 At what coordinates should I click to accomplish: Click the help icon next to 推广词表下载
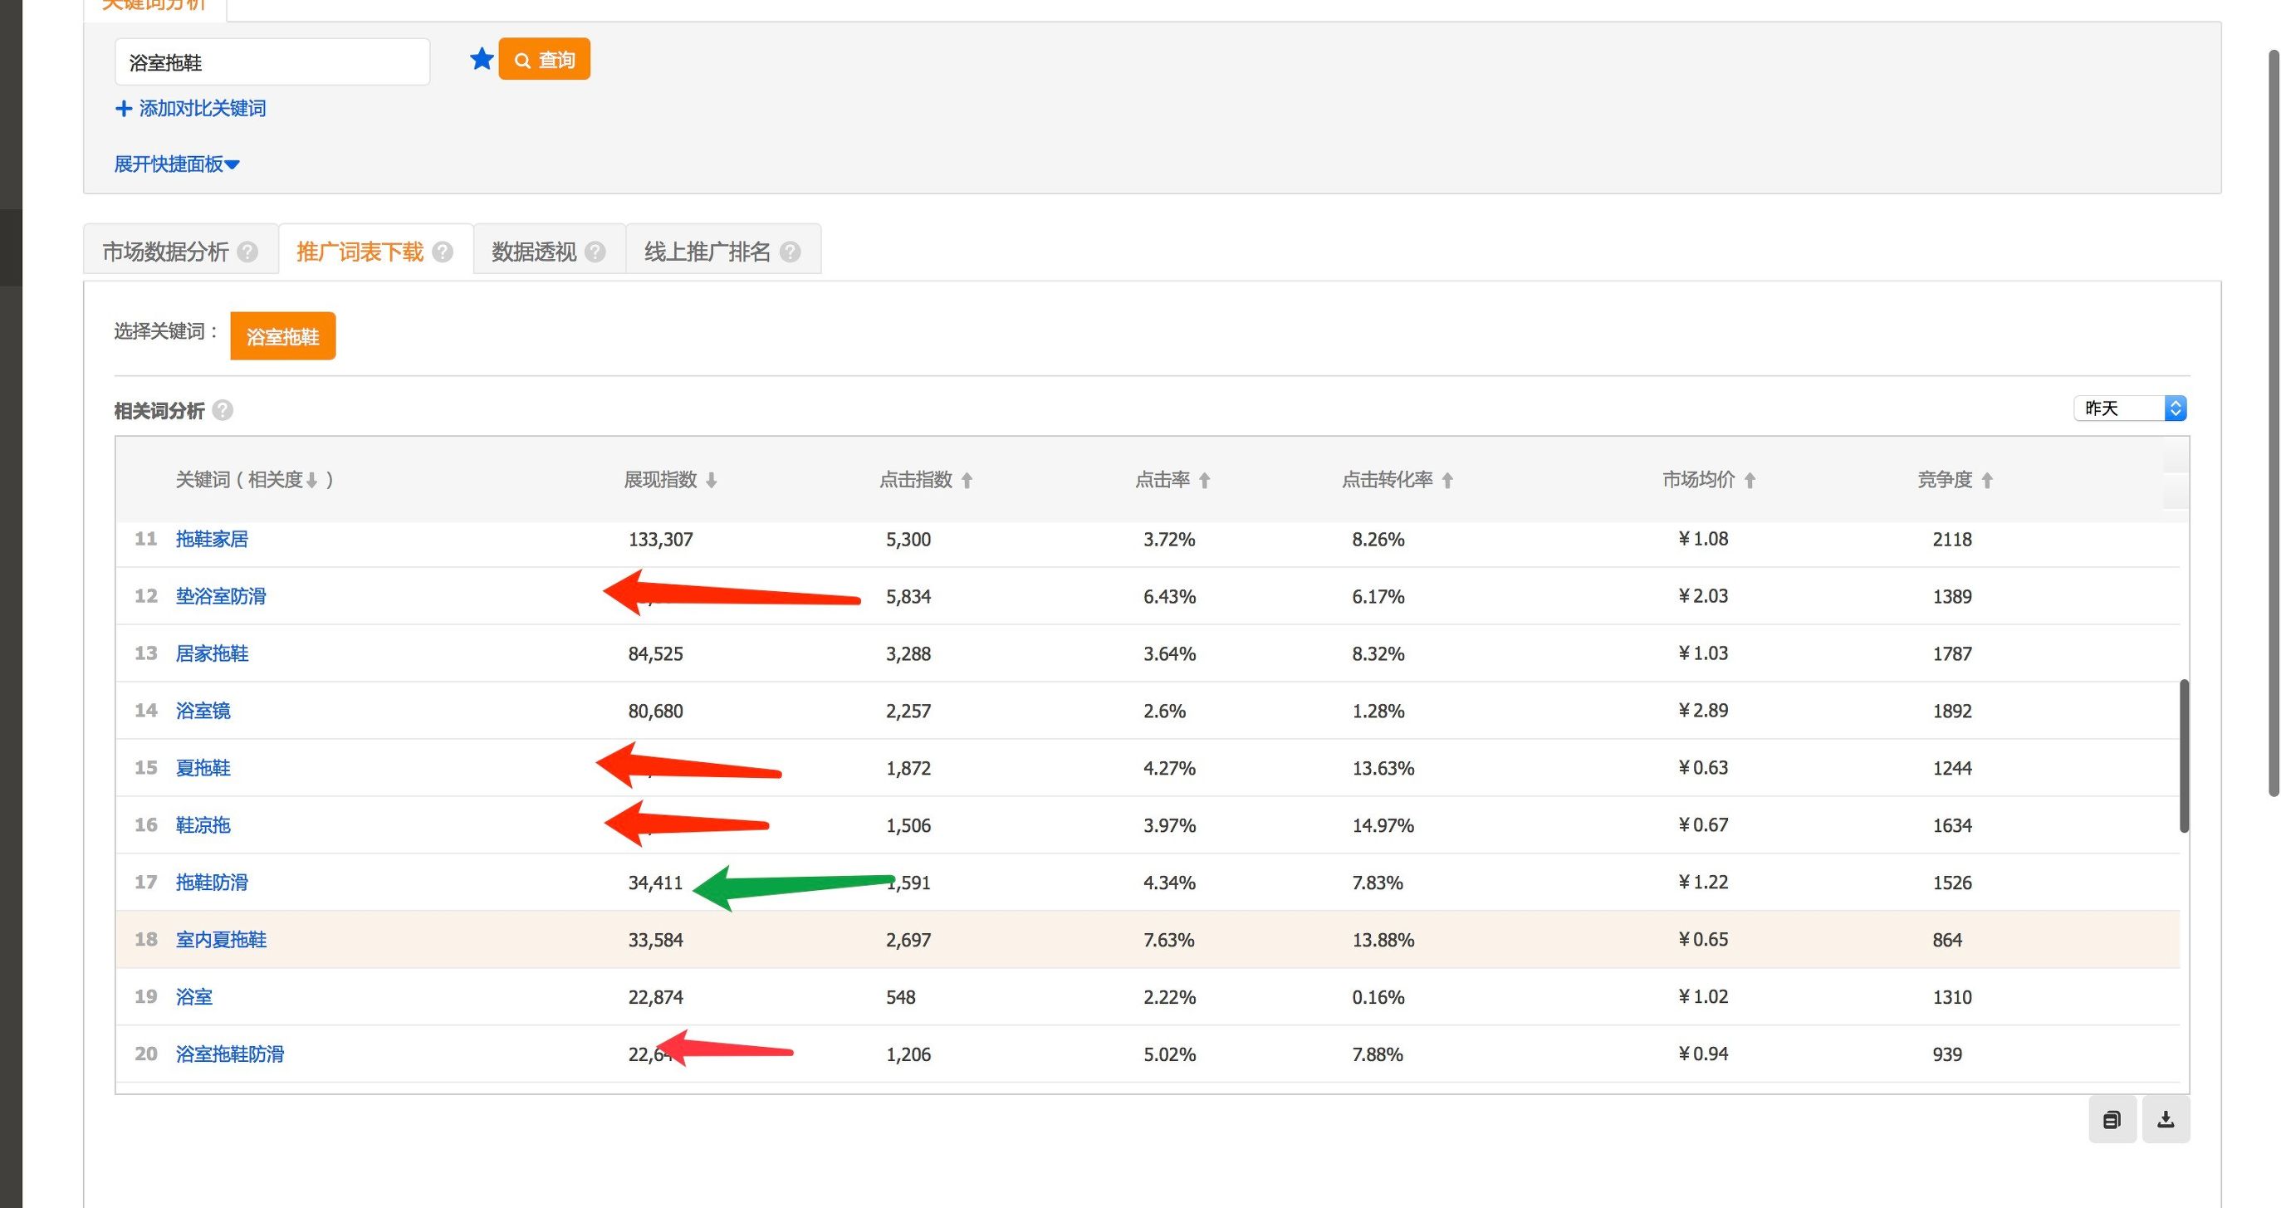coord(443,251)
